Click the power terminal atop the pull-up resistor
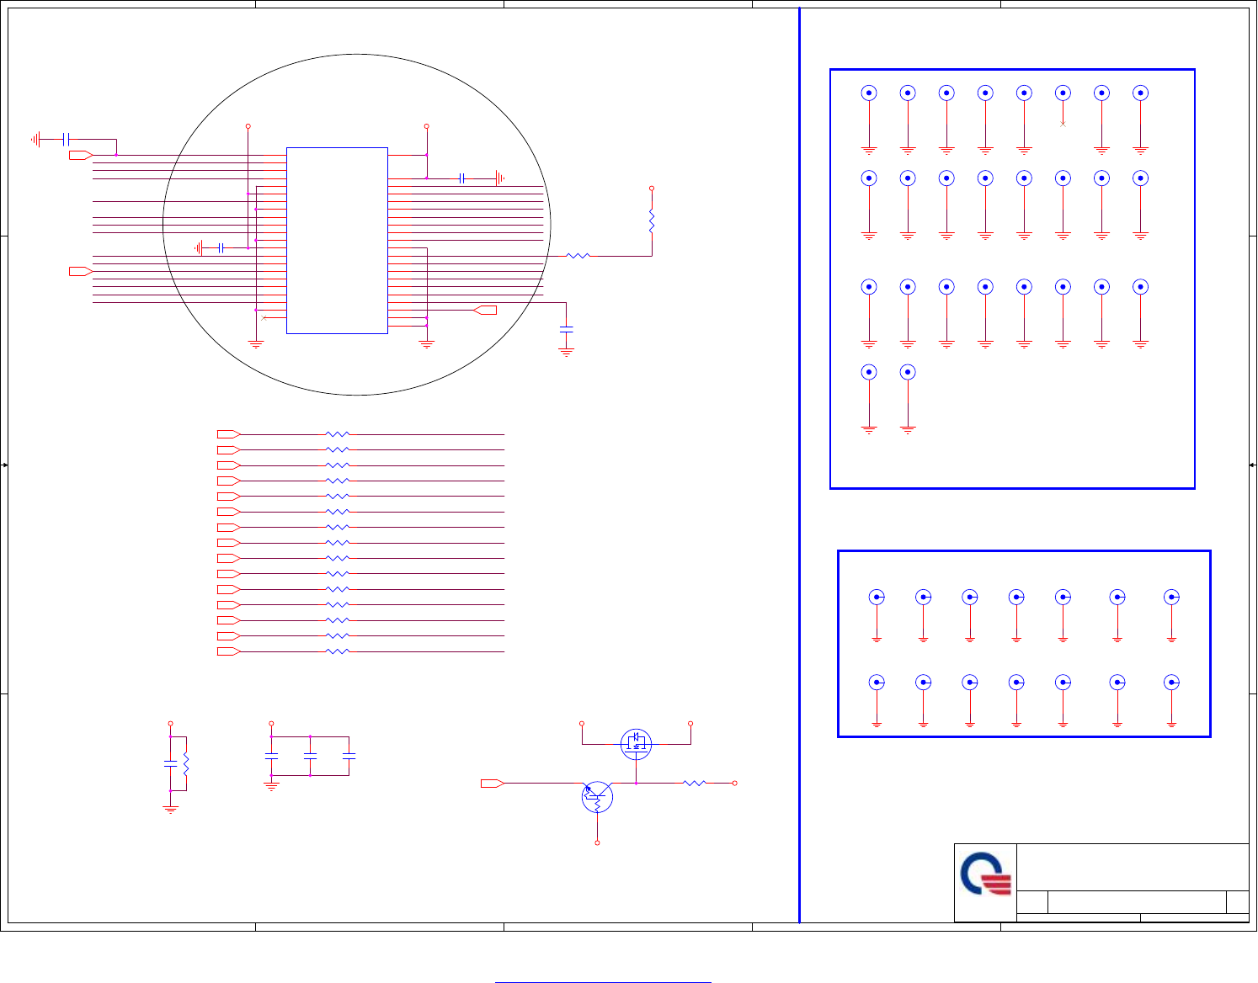 [652, 189]
